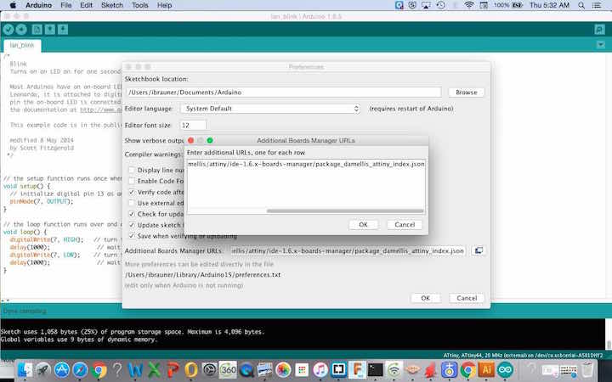Screen dimensions: 612x382
Task: Click the Verify checkmark toolbar icon
Action: point(8,30)
